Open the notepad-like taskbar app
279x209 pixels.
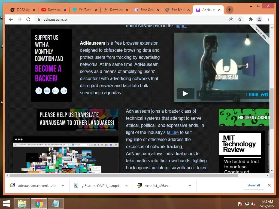56,204
